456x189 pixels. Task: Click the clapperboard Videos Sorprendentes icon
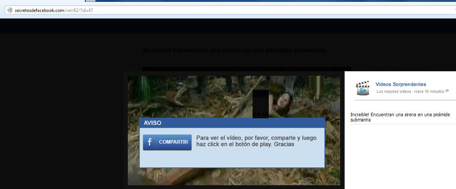362,87
